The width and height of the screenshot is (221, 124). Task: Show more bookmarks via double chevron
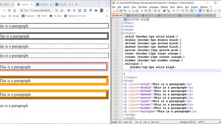(107, 16)
